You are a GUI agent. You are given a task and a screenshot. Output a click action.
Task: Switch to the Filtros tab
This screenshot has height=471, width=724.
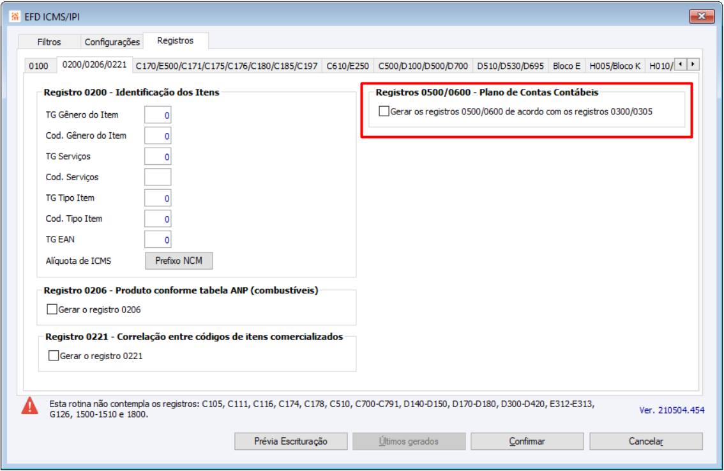(x=49, y=42)
